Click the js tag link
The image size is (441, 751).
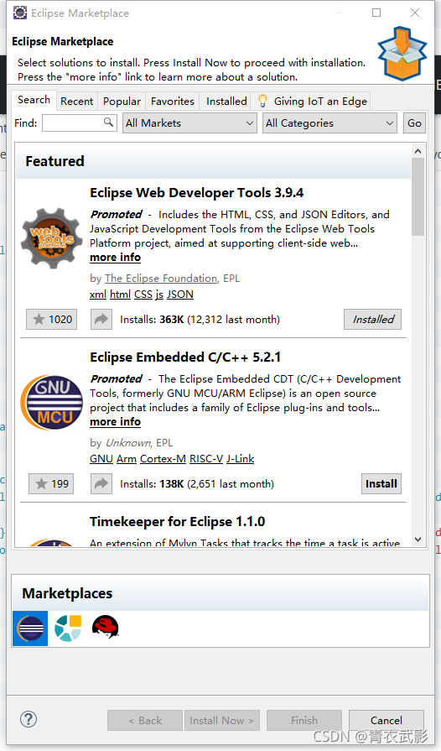[159, 295]
